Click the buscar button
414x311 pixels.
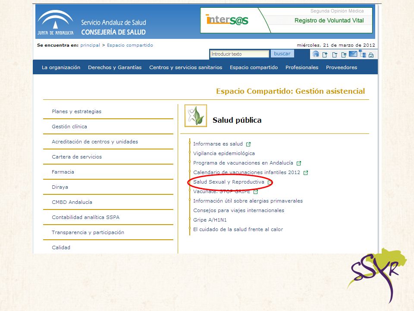coord(282,54)
